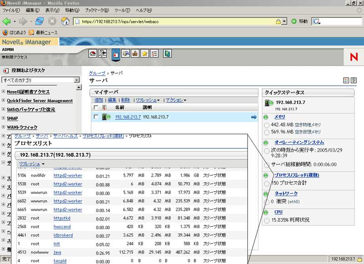Click the green status icon next to ネットワーク
The height and width of the screenshot is (264, 364).
[x=266, y=193]
